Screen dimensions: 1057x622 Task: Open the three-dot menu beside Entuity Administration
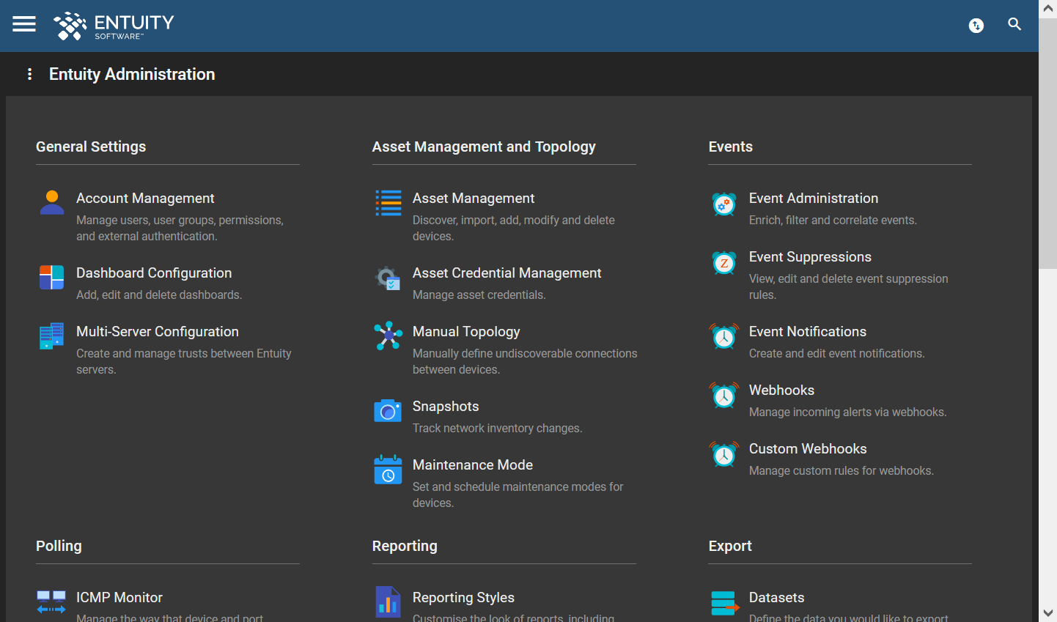(29, 74)
